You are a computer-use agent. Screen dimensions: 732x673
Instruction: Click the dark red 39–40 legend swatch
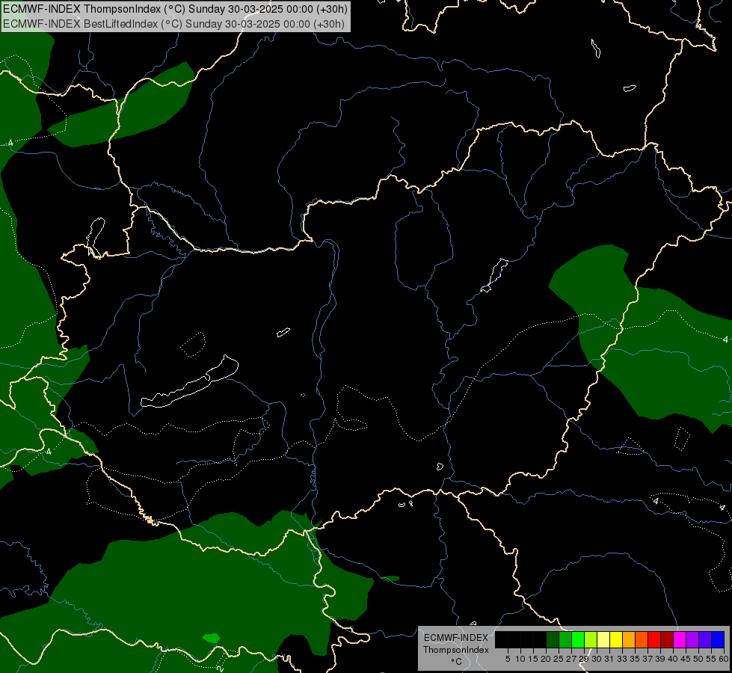(x=667, y=639)
